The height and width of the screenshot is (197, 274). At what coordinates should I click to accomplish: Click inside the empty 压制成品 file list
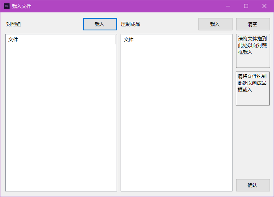click(176, 116)
